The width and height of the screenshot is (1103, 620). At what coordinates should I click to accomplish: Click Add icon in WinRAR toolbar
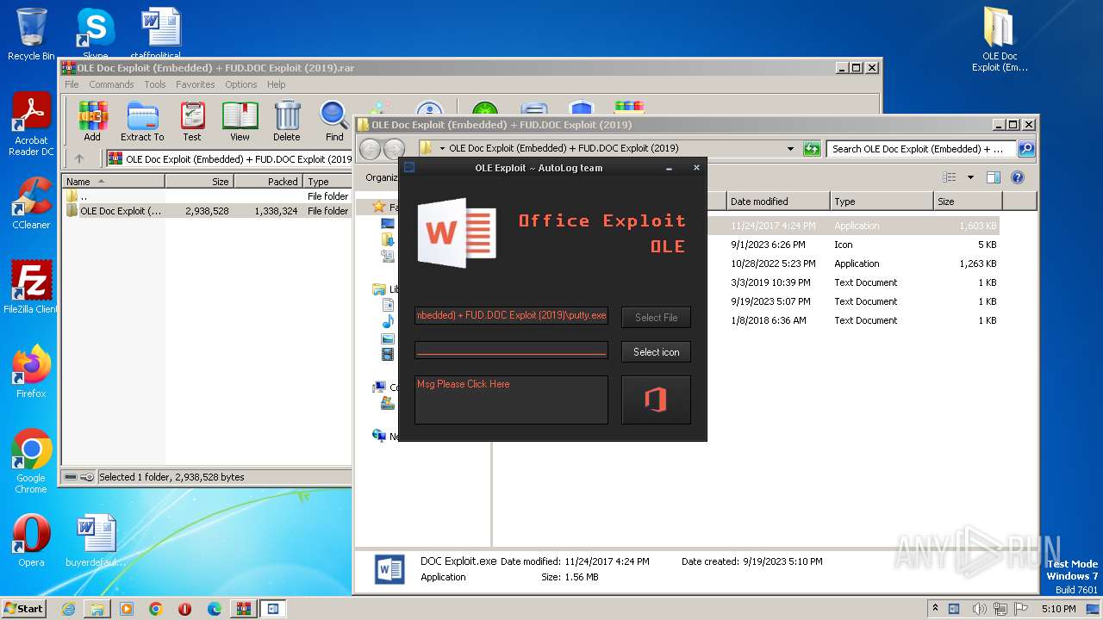click(x=92, y=121)
